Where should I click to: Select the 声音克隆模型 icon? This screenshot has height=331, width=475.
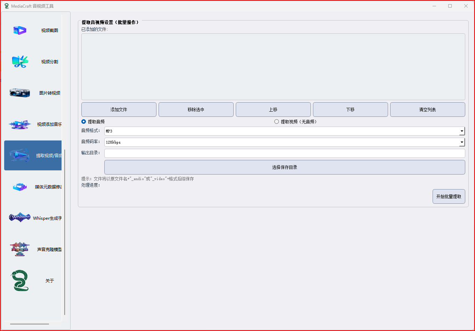pos(20,249)
